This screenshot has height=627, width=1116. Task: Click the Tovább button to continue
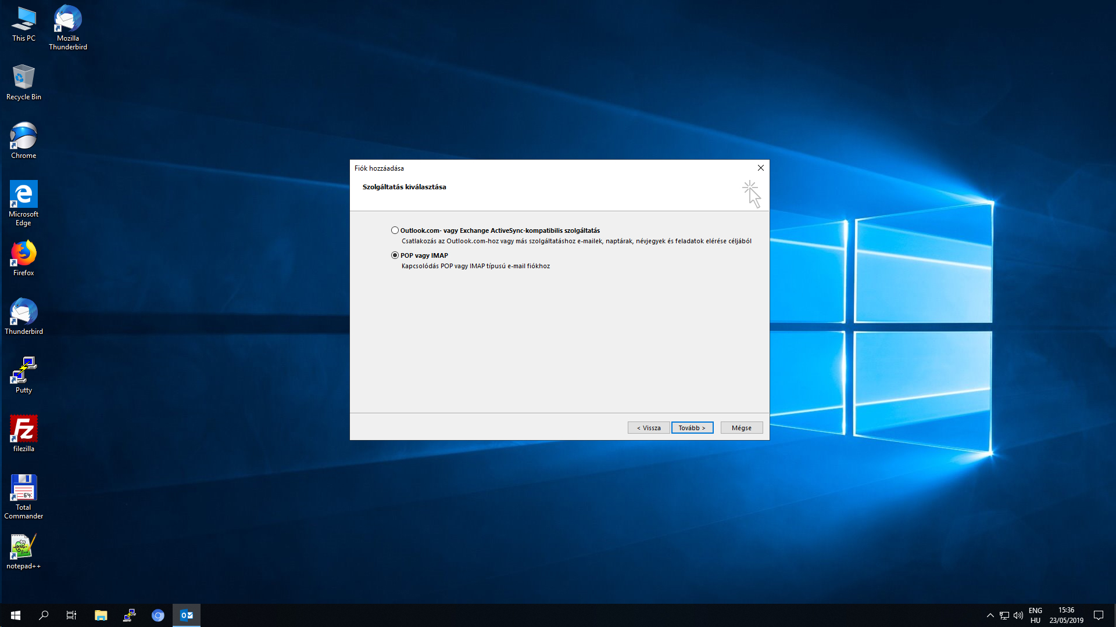[x=692, y=428]
